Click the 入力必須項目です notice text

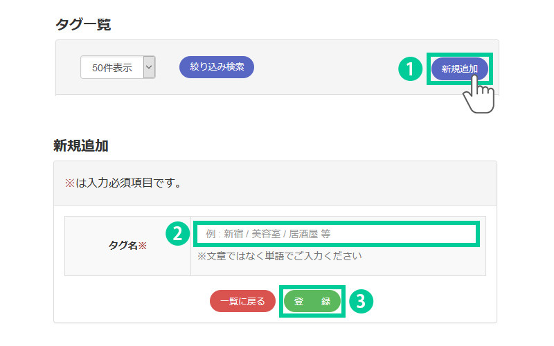pos(127,183)
